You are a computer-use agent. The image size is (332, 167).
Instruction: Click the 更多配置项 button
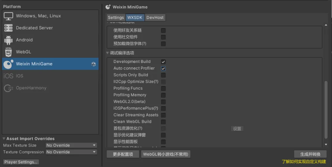(123, 154)
